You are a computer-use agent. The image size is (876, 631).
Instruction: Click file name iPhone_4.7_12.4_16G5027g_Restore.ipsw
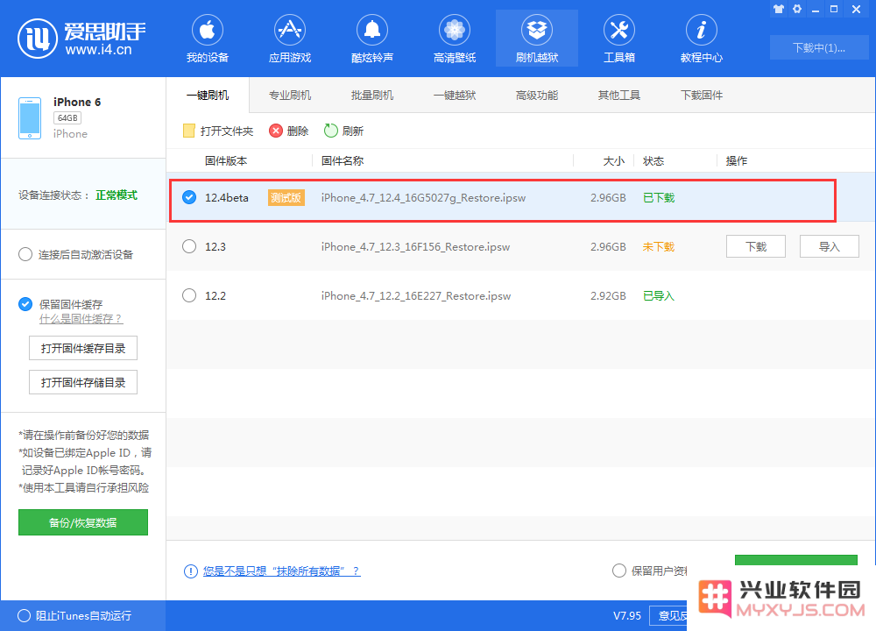423,198
